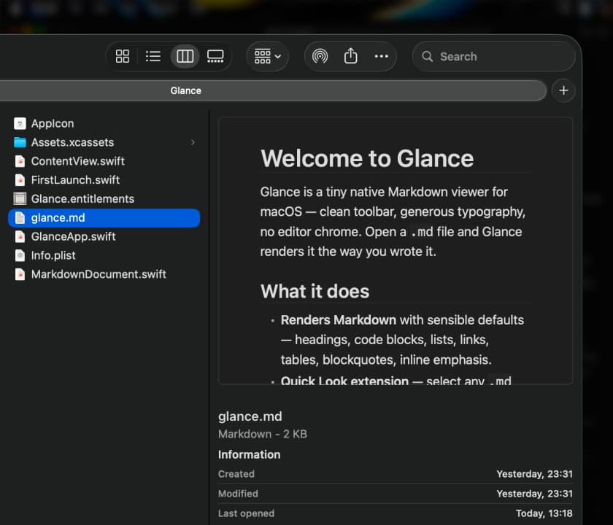
Task: Open the Group By dropdown
Action: tap(267, 56)
